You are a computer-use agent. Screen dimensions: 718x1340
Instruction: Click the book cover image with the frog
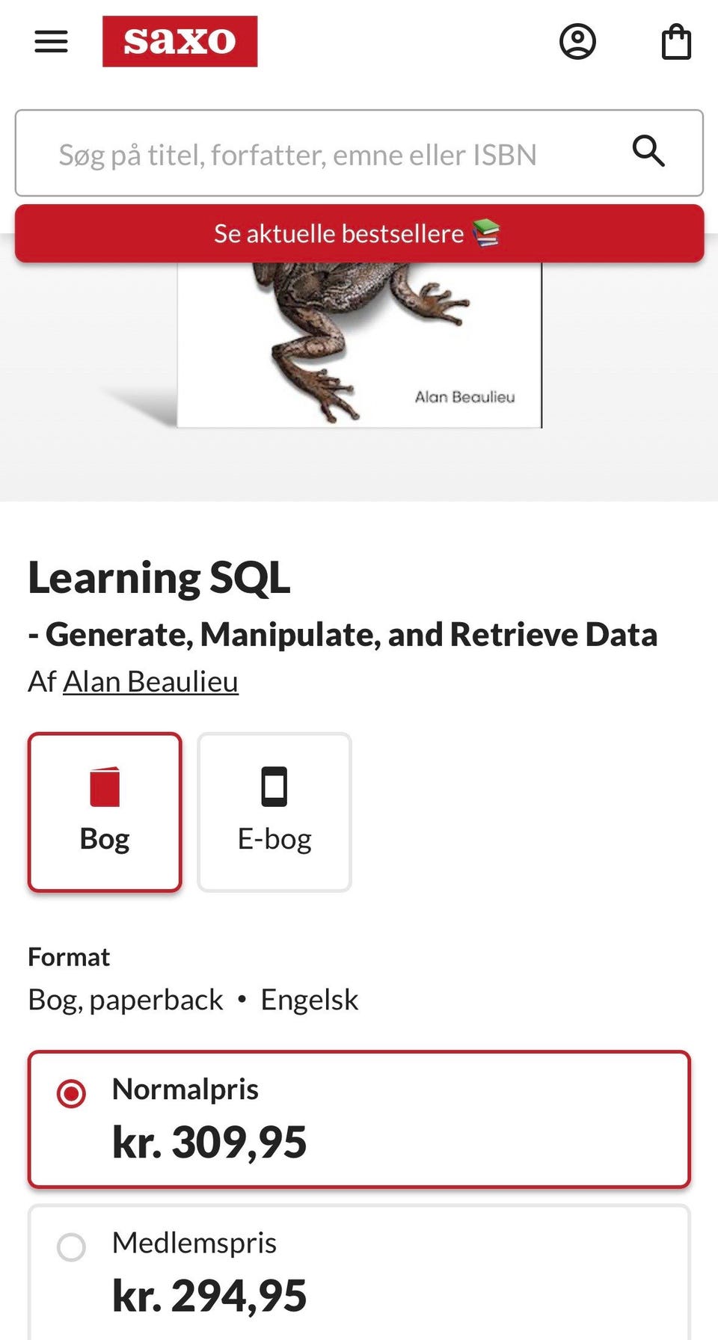tap(359, 344)
